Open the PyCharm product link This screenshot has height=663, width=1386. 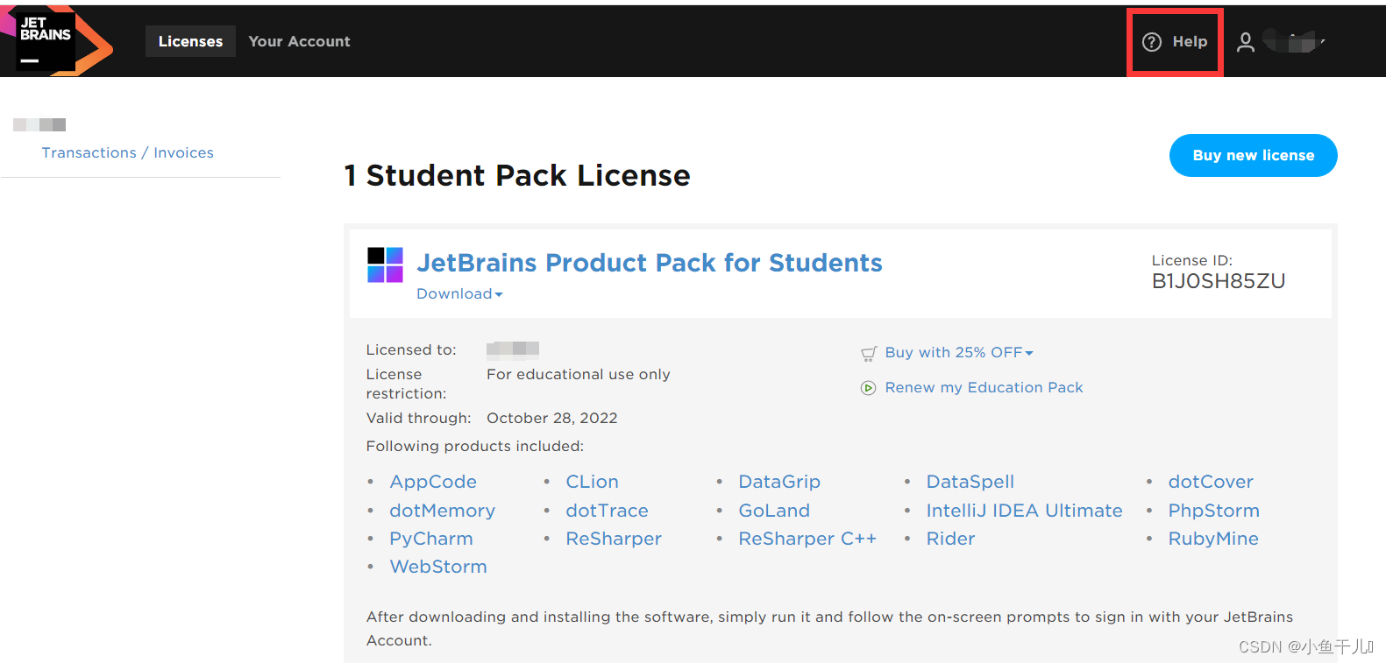[431, 539]
